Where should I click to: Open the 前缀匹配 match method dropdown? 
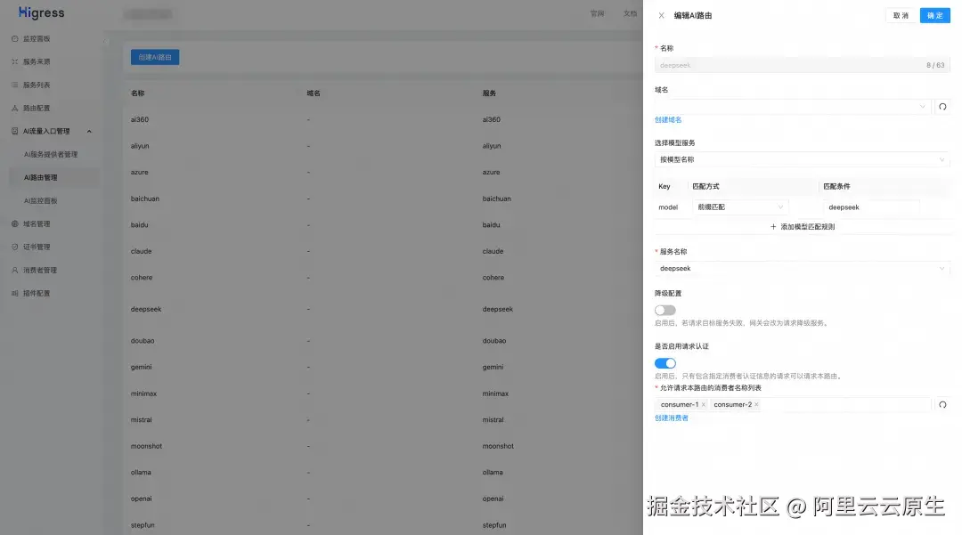click(739, 207)
